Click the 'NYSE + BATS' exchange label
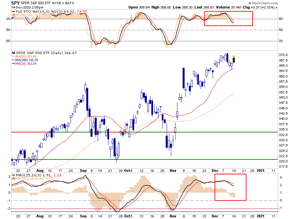Viewport: 293px width, 219px height. coord(63,3)
